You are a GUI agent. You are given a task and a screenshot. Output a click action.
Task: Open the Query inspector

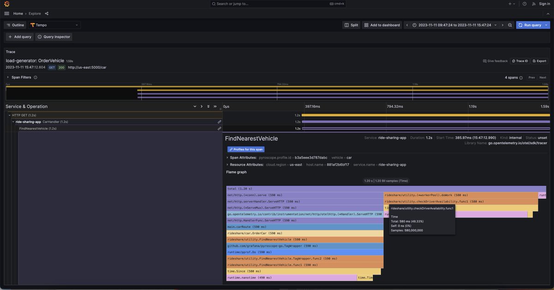54,36
